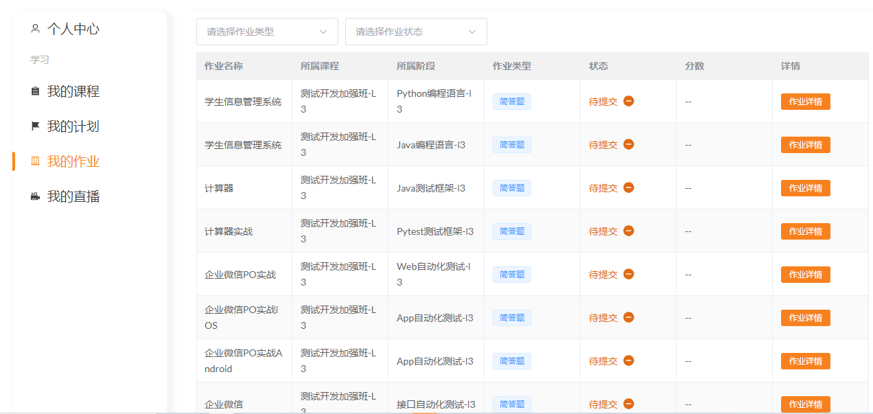Click the minus status icon for 计算器实战
This screenshot has height=414, width=873.
coord(629,231)
